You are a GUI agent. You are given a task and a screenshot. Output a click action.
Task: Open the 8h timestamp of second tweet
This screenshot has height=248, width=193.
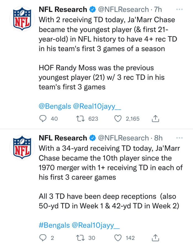[158, 138]
